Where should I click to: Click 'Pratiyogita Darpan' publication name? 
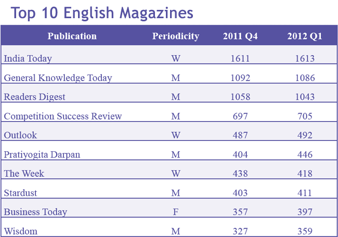[x=42, y=155]
